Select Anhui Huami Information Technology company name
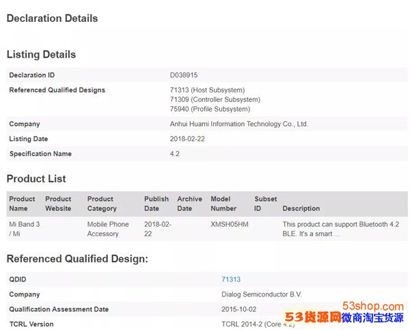The width and height of the screenshot is (410, 330). tap(238, 124)
